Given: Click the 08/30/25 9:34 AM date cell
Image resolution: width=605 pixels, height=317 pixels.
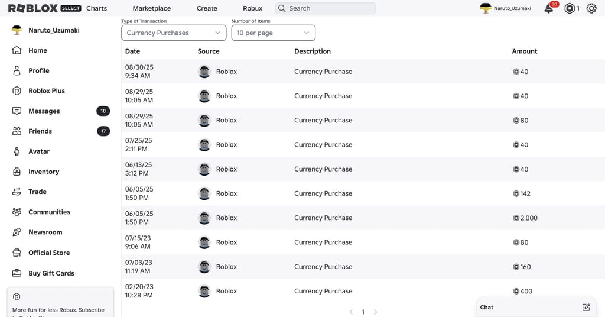Looking at the screenshot, I should [x=139, y=72].
